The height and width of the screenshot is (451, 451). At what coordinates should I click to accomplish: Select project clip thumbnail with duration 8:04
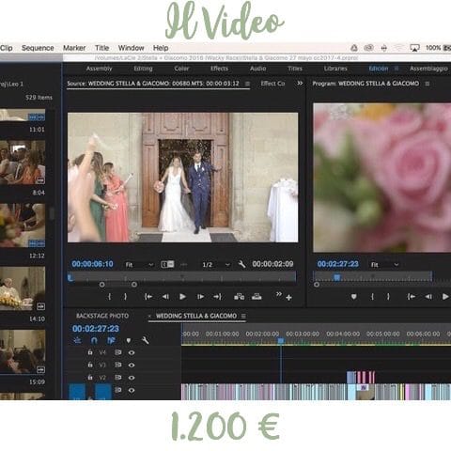pos(23,163)
